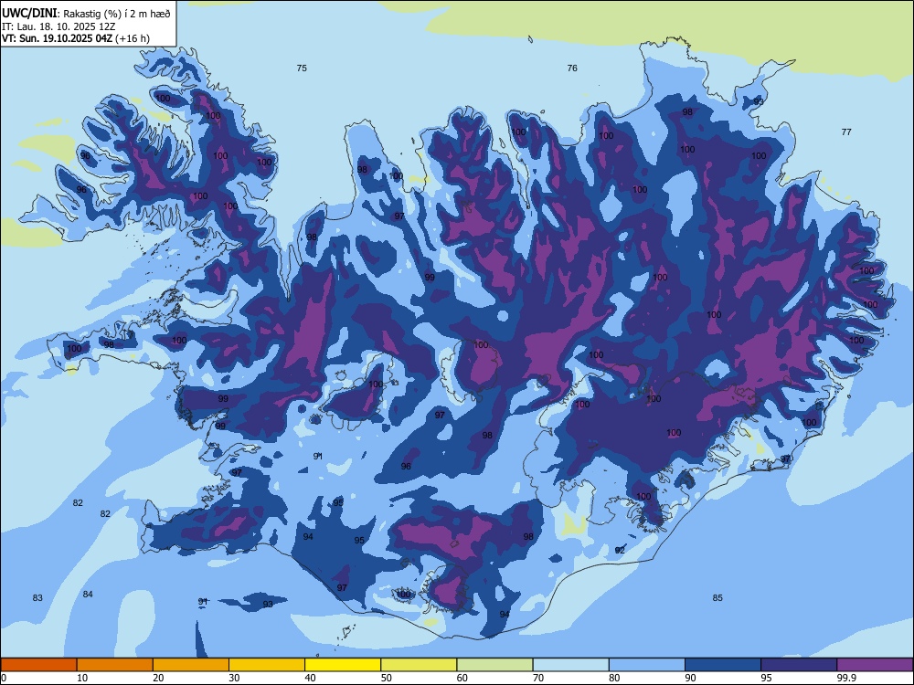Click the map title 'UWC/DINI: Rakastig (%) í 2 m hæð'
This screenshot has width=914, height=685.
click(86, 14)
